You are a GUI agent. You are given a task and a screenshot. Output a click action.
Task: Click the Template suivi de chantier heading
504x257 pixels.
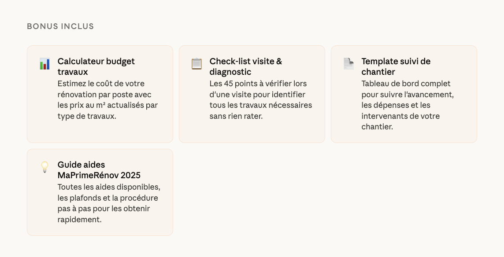pos(396,66)
